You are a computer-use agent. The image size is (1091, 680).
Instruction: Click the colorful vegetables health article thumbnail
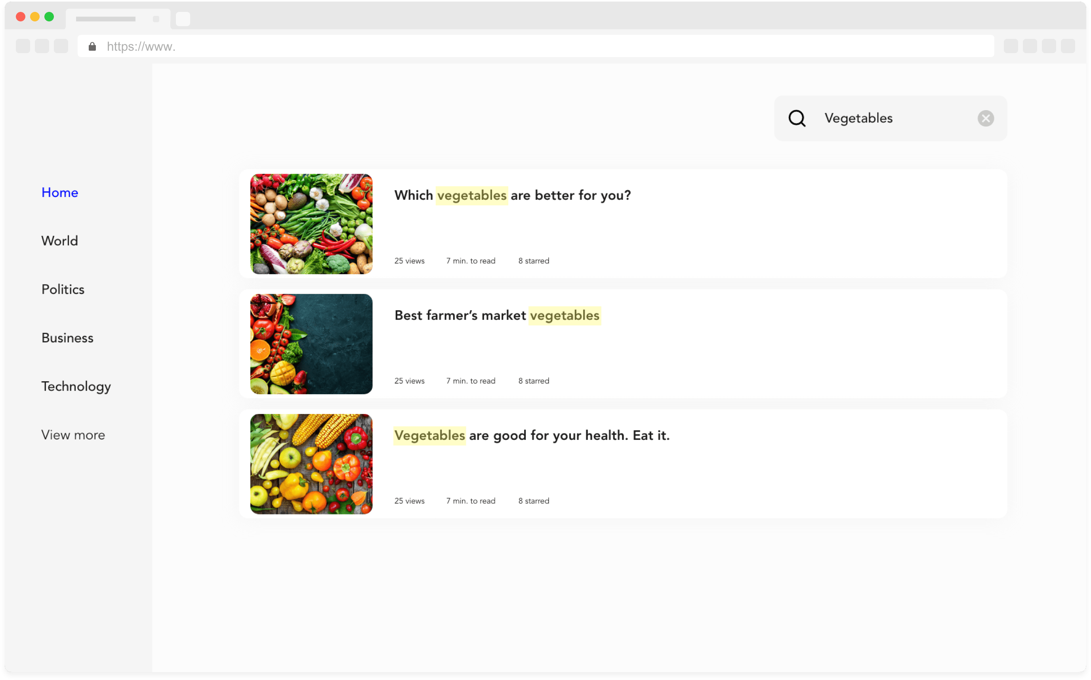(311, 464)
